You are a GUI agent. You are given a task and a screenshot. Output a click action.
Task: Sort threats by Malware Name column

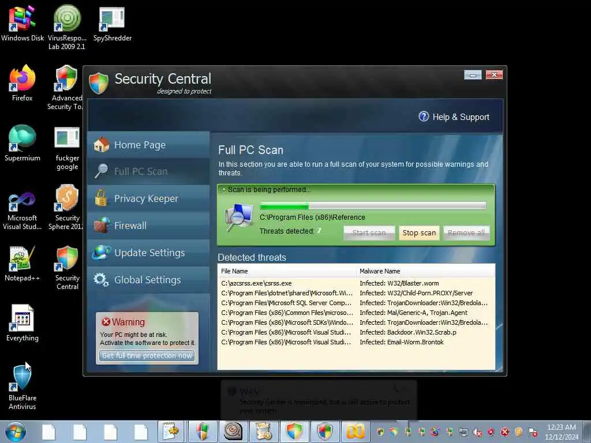[x=425, y=271]
